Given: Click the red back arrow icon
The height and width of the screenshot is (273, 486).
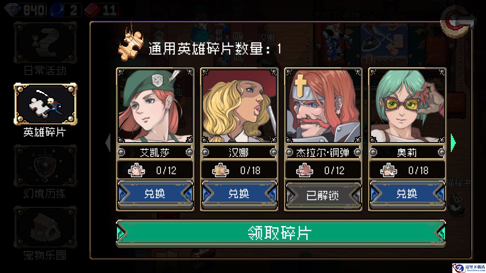Looking at the screenshot, I should click(457, 22).
